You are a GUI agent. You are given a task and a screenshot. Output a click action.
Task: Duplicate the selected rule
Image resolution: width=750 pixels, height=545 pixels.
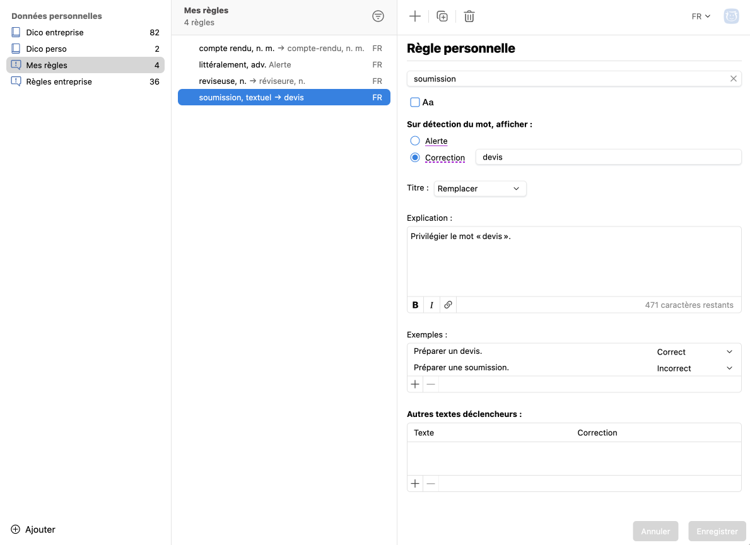pyautogui.click(x=442, y=17)
